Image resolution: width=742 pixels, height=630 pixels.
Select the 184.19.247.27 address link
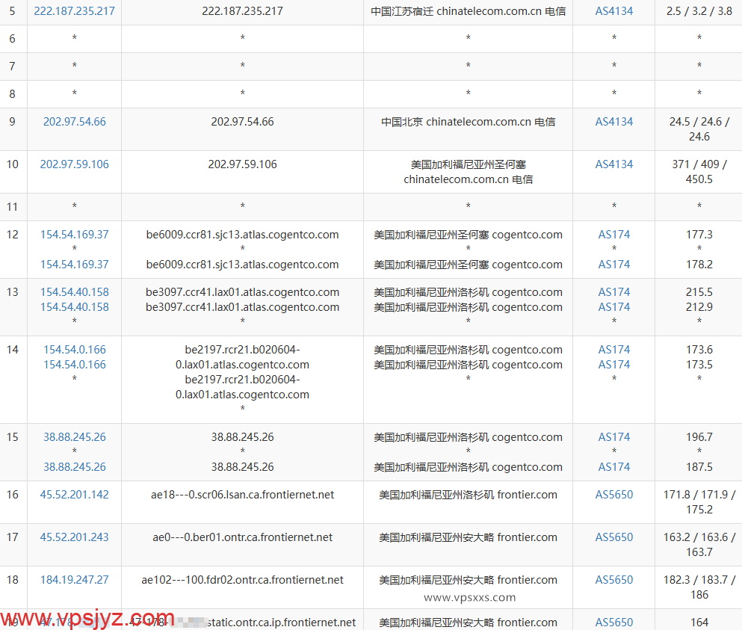tap(74, 579)
